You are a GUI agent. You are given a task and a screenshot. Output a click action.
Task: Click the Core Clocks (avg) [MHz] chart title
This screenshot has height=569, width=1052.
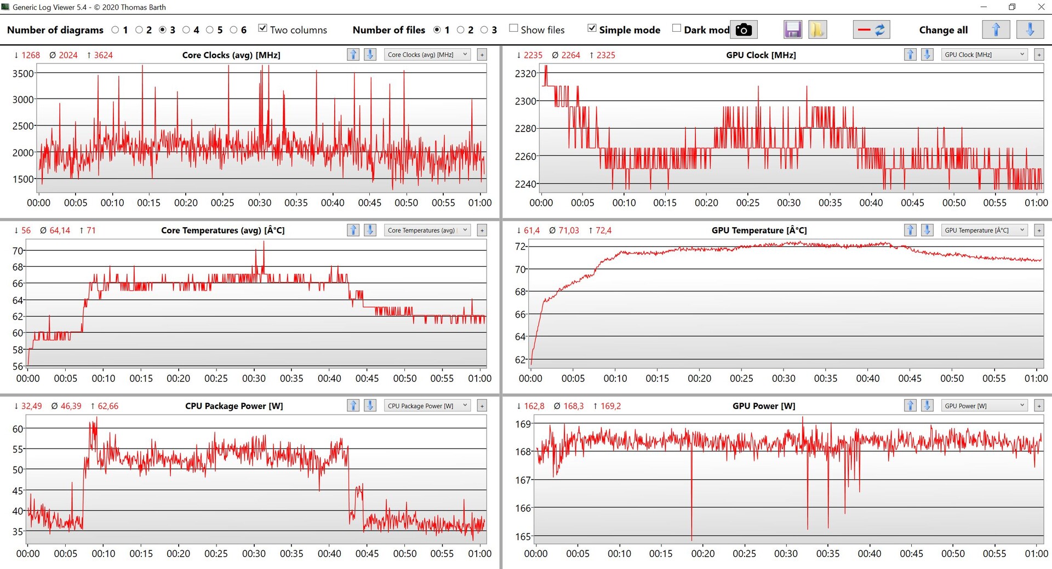(x=231, y=55)
